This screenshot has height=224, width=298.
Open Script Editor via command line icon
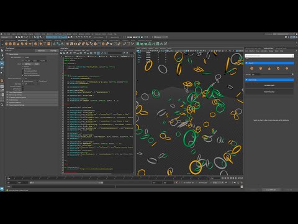click(242, 187)
